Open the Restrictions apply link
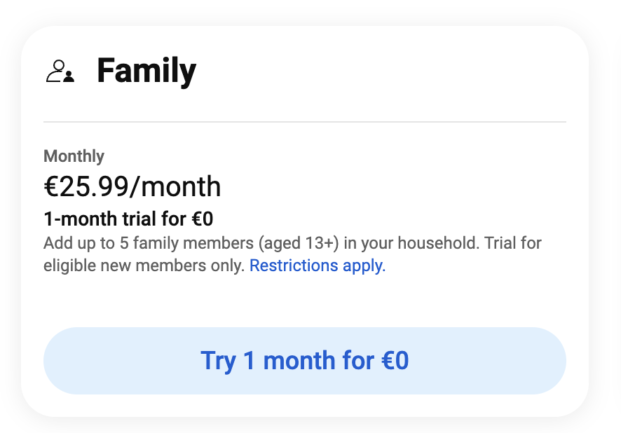This screenshot has width=621, height=433. click(x=317, y=266)
